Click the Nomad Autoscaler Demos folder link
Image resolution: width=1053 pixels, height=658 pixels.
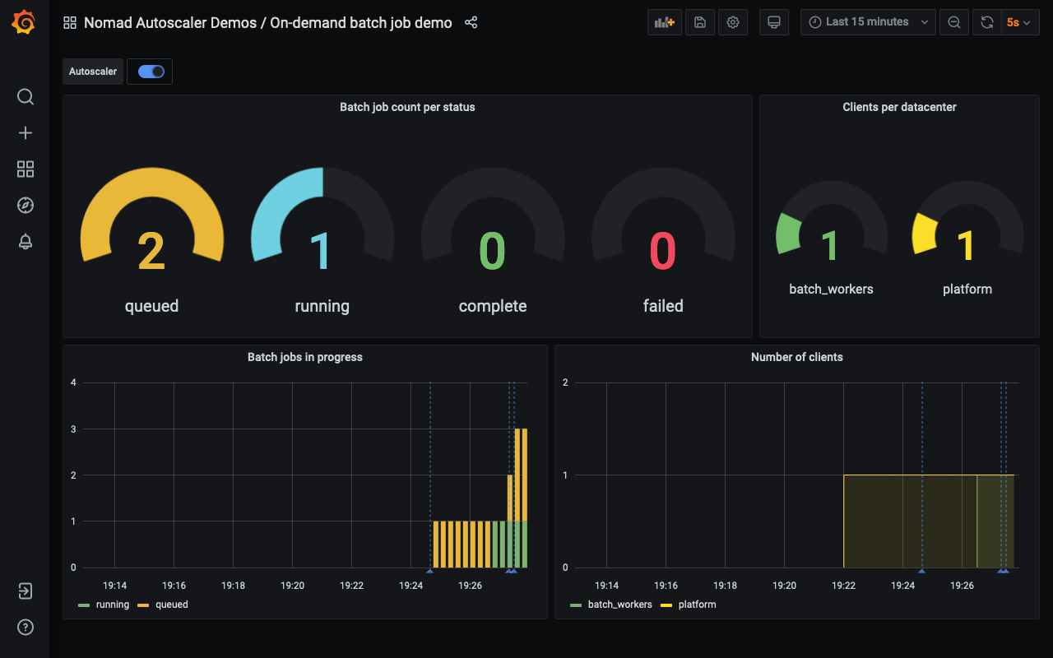169,22
